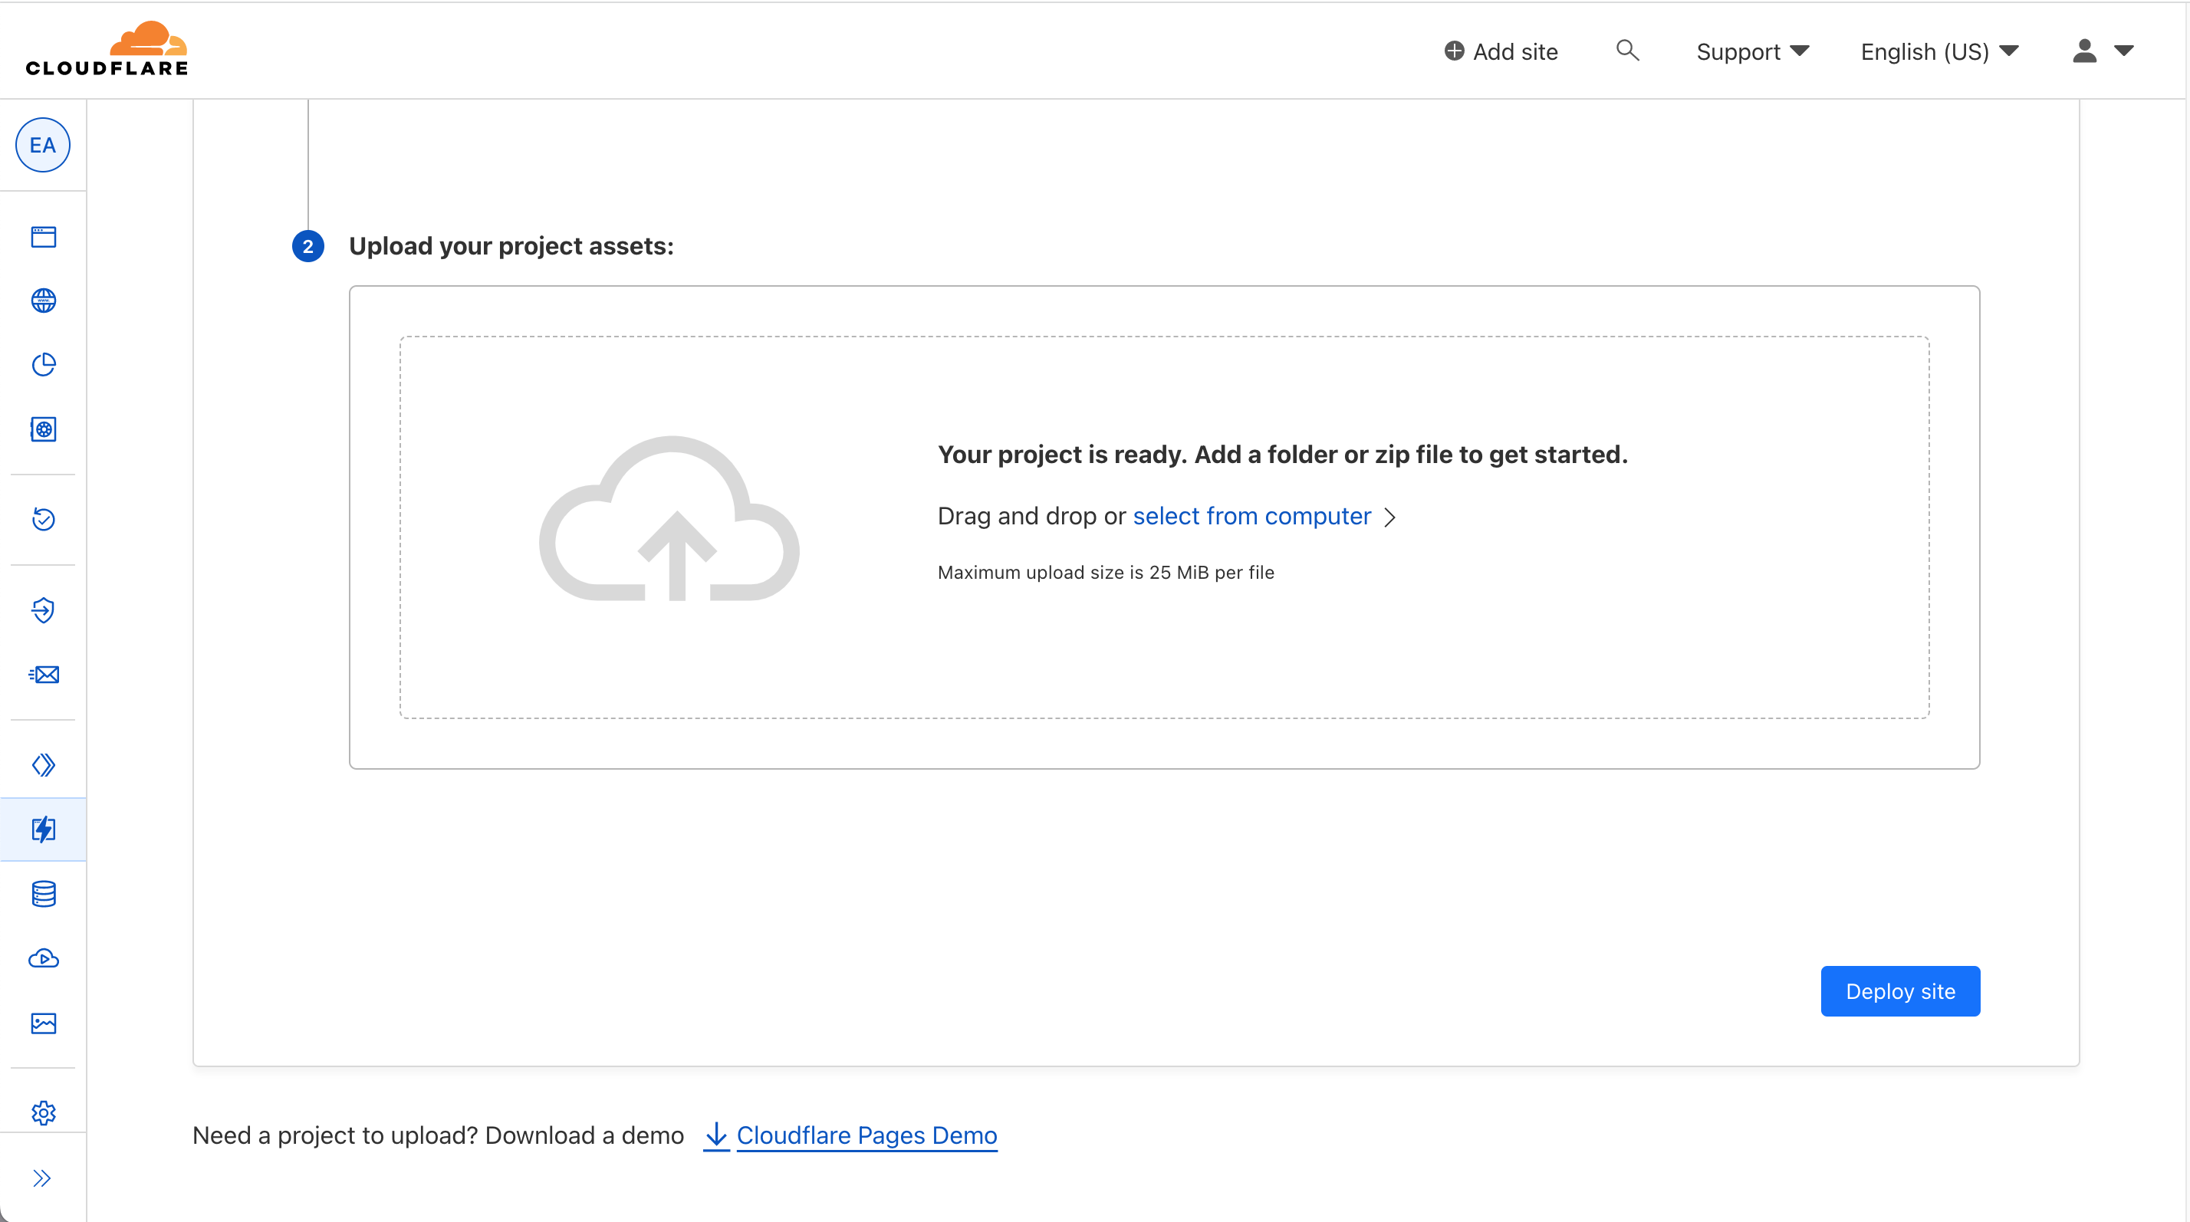Open the Domain Registration globe icon
The width and height of the screenshot is (2190, 1222).
tap(44, 301)
